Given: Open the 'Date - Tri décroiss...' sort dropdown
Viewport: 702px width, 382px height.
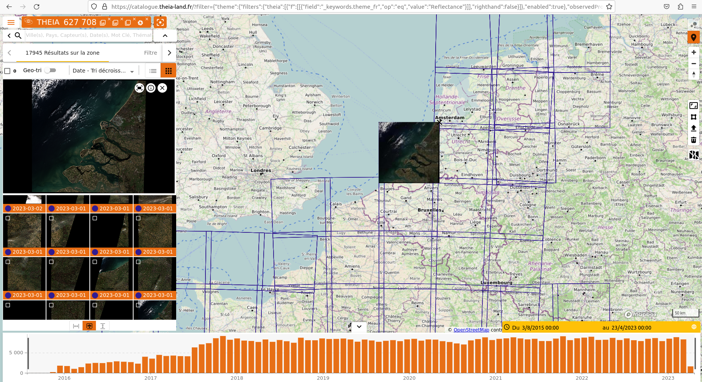Looking at the screenshot, I should click(103, 71).
